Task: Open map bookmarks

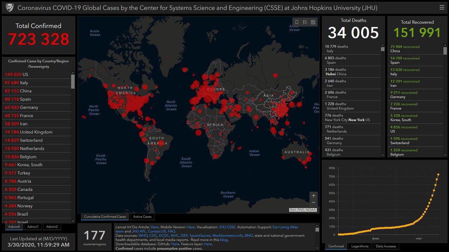Action: pos(297,22)
